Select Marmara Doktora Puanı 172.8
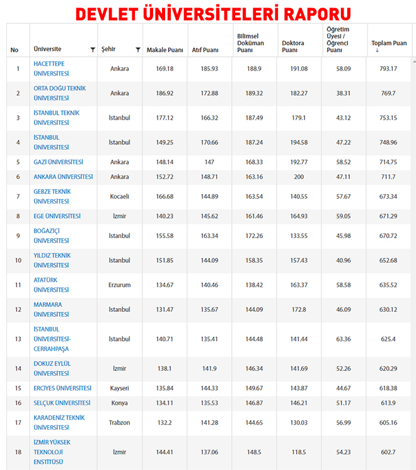Viewport: 416px width, 470px height. pos(299,309)
